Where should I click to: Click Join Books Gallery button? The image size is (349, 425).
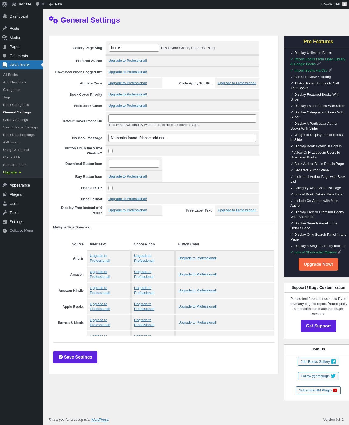(318, 362)
